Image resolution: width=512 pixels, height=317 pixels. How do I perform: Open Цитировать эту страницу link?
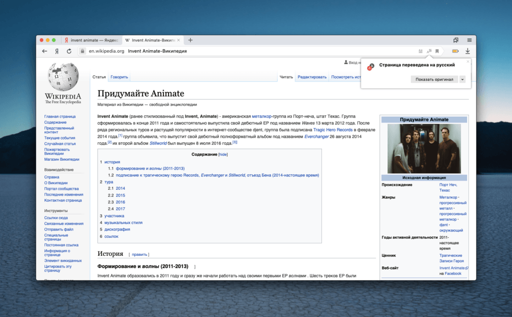point(58,268)
